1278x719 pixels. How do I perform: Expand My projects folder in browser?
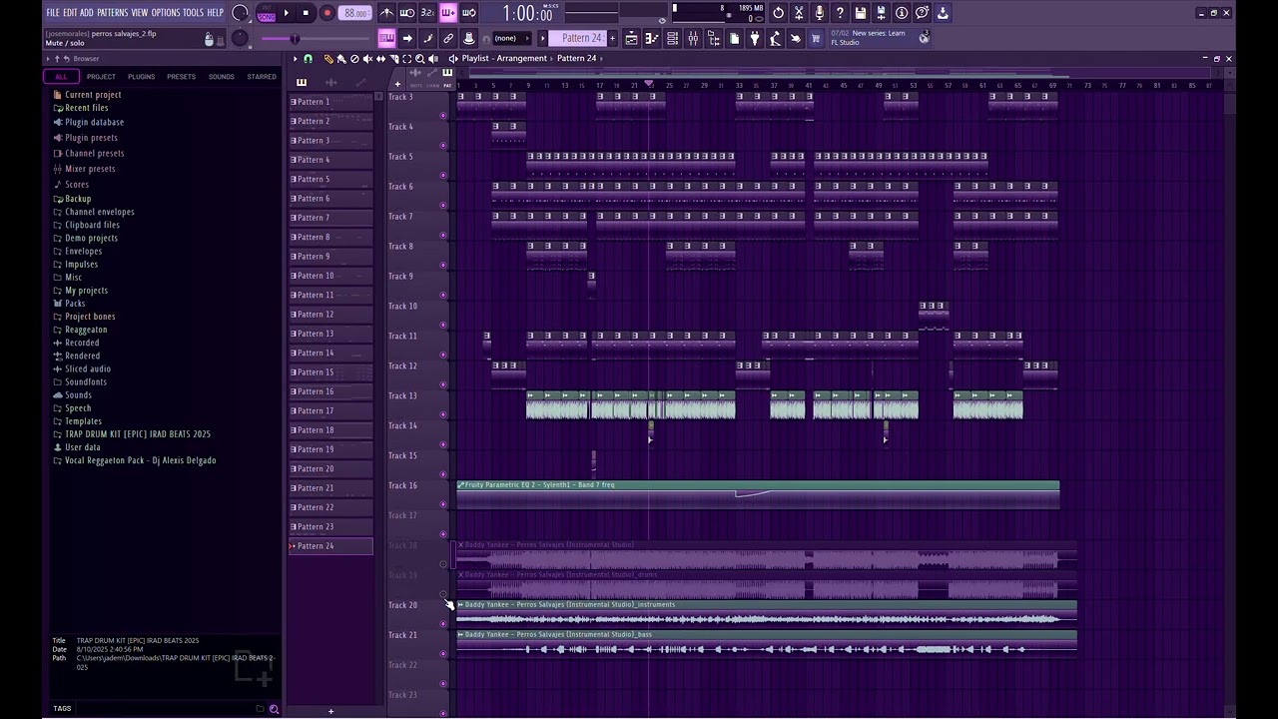tap(86, 291)
